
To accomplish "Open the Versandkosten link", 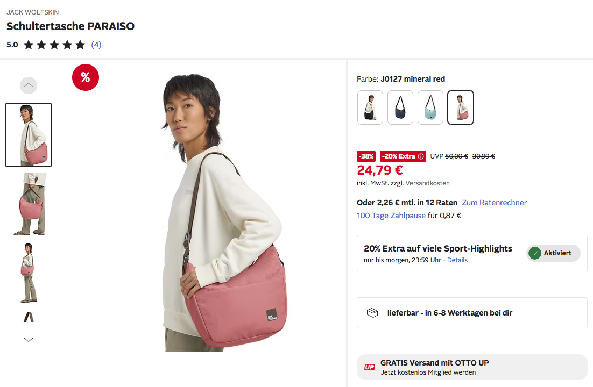I will (x=427, y=183).
